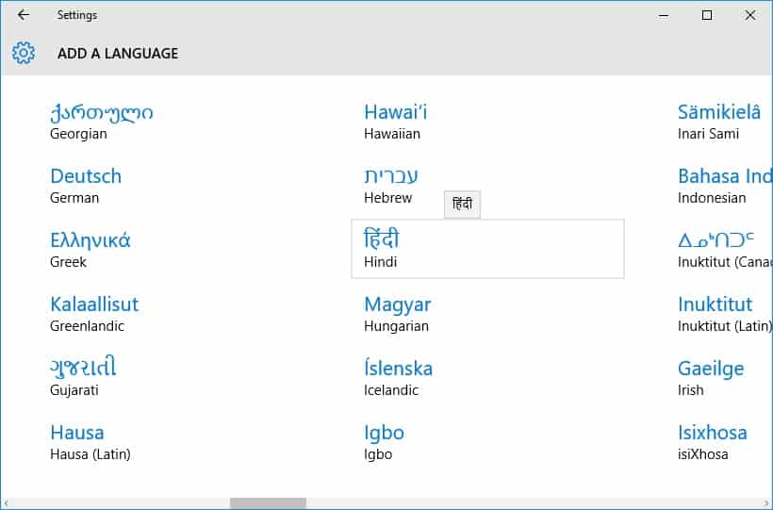The width and height of the screenshot is (773, 510).
Task: Select Inuktitut (Canadian syllabics) language
Action: click(725, 250)
